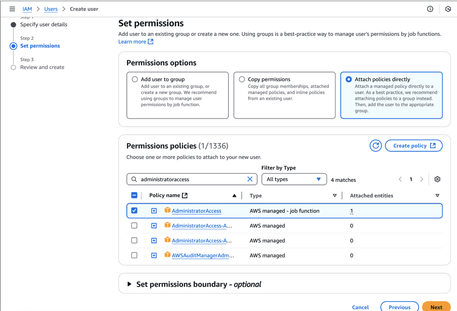Click the 4 matches text

click(x=343, y=180)
